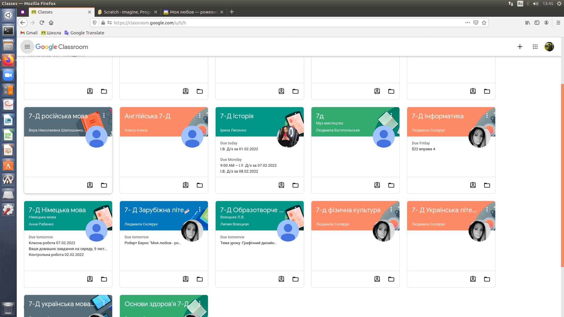The image size is (564, 317).
Task: Bookmark this page with star icon
Action: [484, 23]
